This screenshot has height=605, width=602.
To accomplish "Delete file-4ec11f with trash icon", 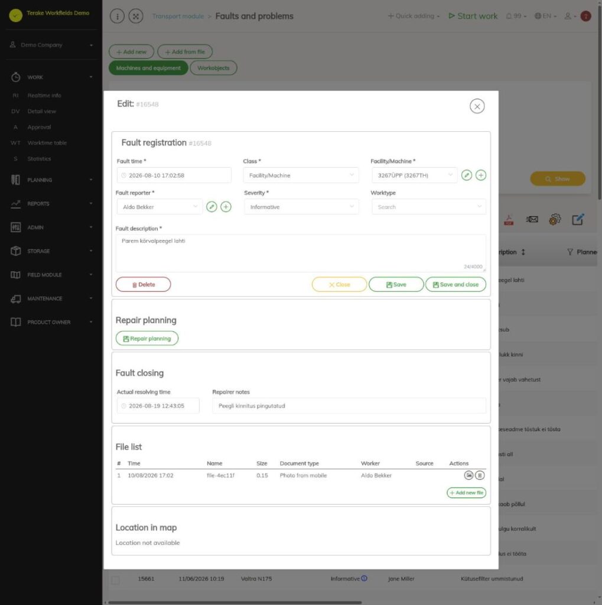I will coord(480,476).
